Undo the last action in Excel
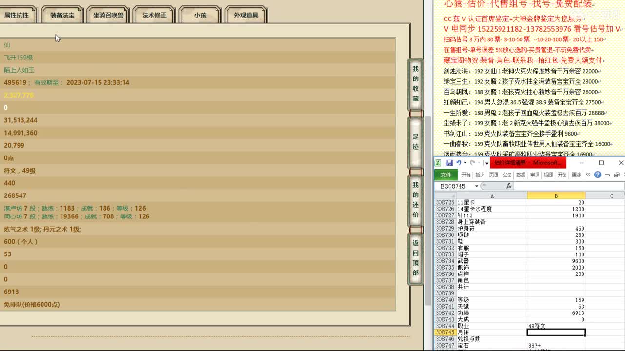 coord(459,162)
